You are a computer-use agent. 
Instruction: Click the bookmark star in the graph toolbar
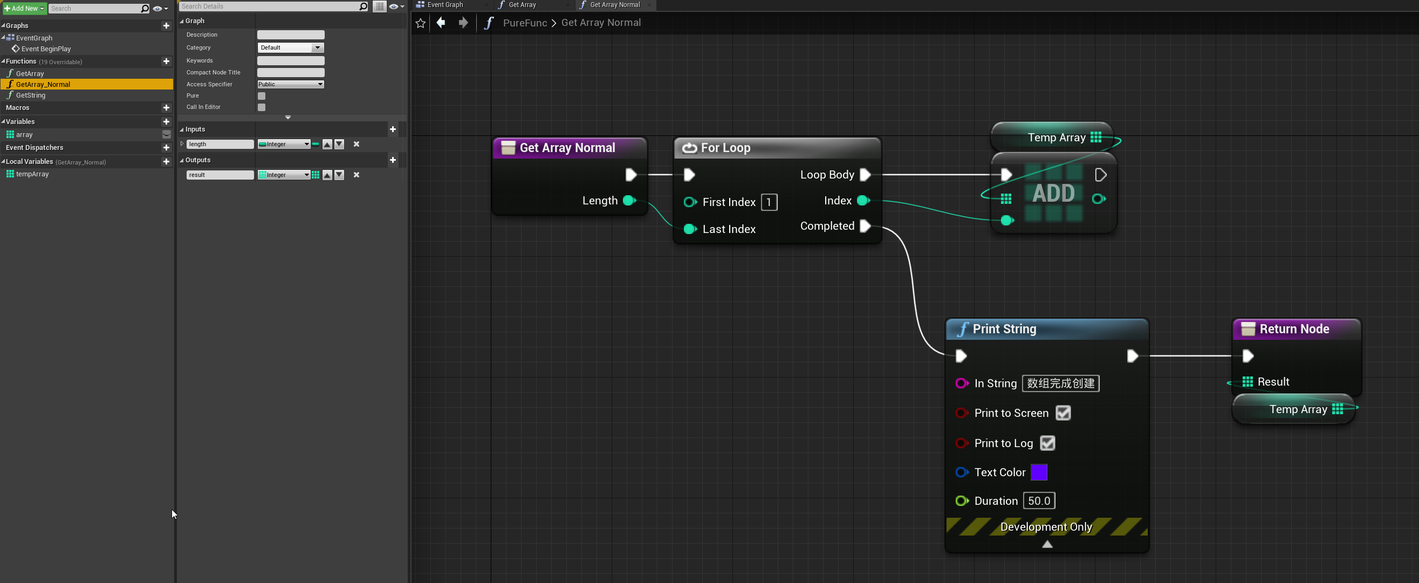pos(420,23)
